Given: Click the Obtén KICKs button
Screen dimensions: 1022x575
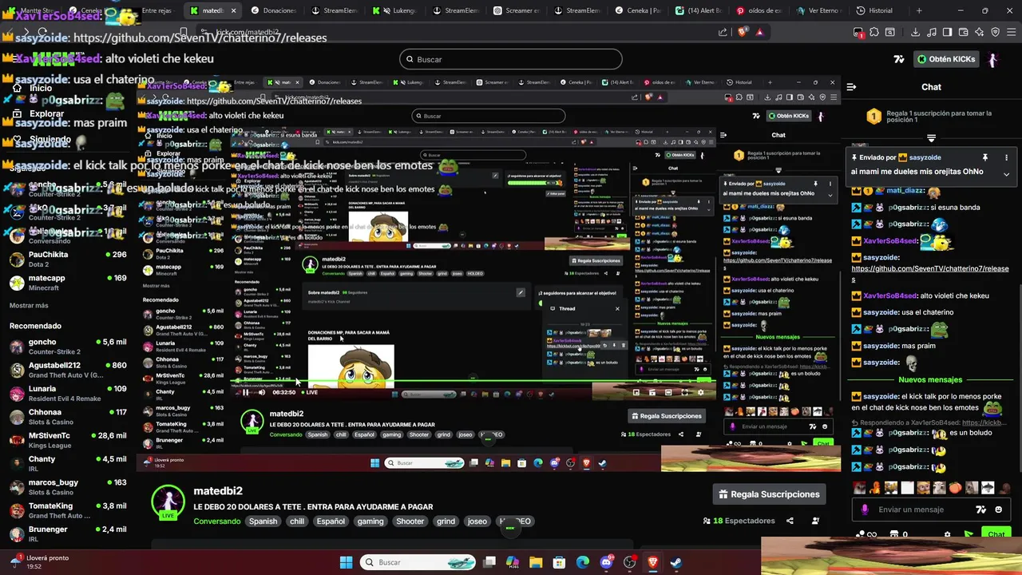Looking at the screenshot, I should [x=946, y=59].
